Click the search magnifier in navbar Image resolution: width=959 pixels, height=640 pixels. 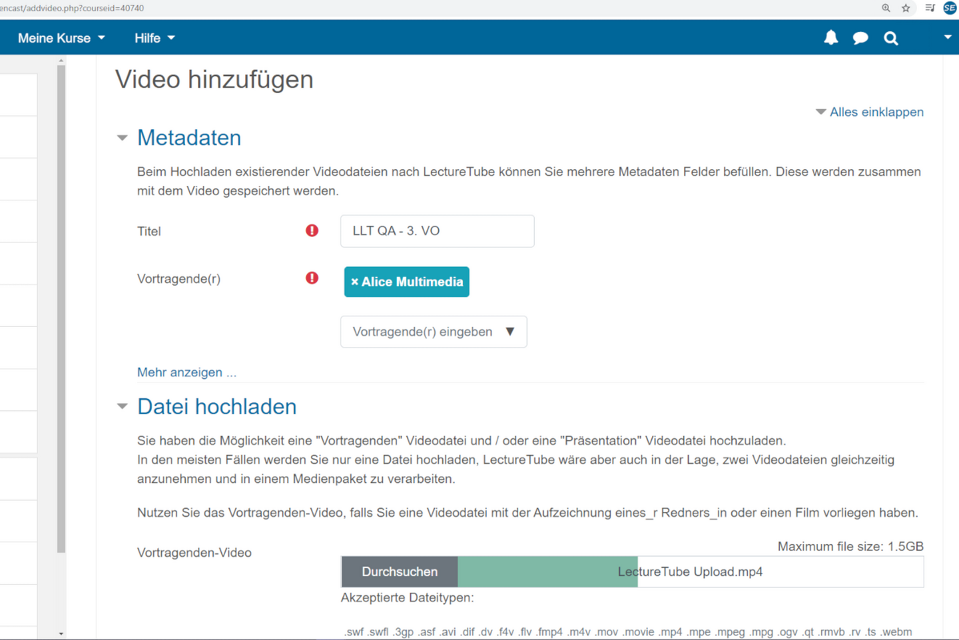pyautogui.click(x=890, y=38)
